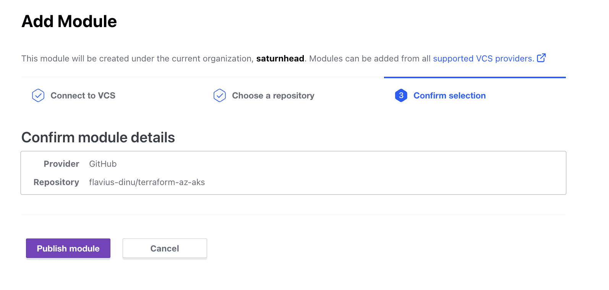Screen dimensions: 609x290
Task: Click the saturnhead organization name
Action: click(280, 58)
